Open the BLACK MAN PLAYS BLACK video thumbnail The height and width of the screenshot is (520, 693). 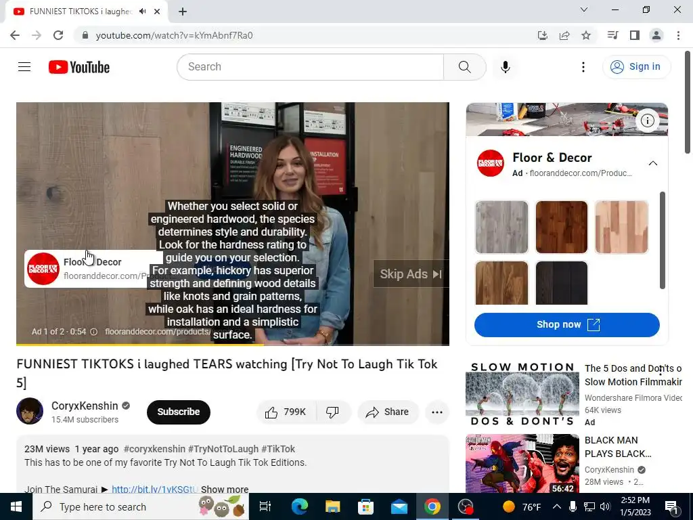pyautogui.click(x=522, y=463)
